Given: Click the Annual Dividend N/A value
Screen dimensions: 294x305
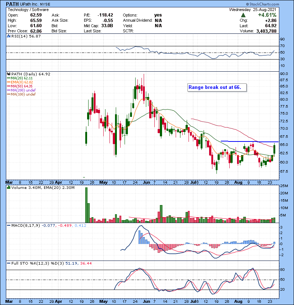Looking at the screenshot, I should 158,20.
